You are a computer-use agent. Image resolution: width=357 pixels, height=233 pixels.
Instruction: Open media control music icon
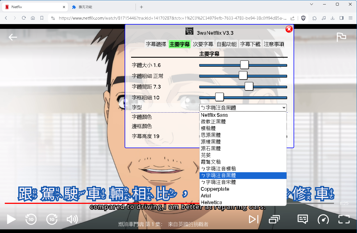click(324, 18)
